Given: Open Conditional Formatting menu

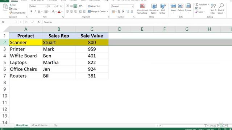Looking at the screenshot, I should pos(142,9).
